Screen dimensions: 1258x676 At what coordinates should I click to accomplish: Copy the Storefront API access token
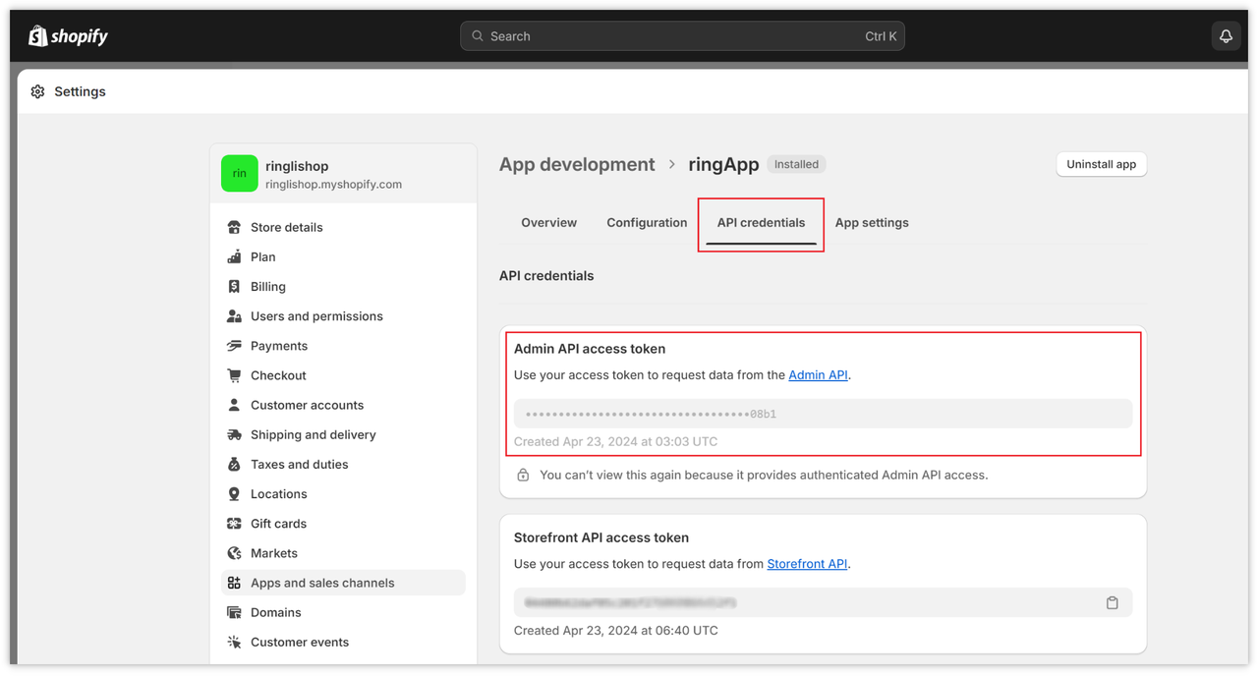click(1112, 602)
